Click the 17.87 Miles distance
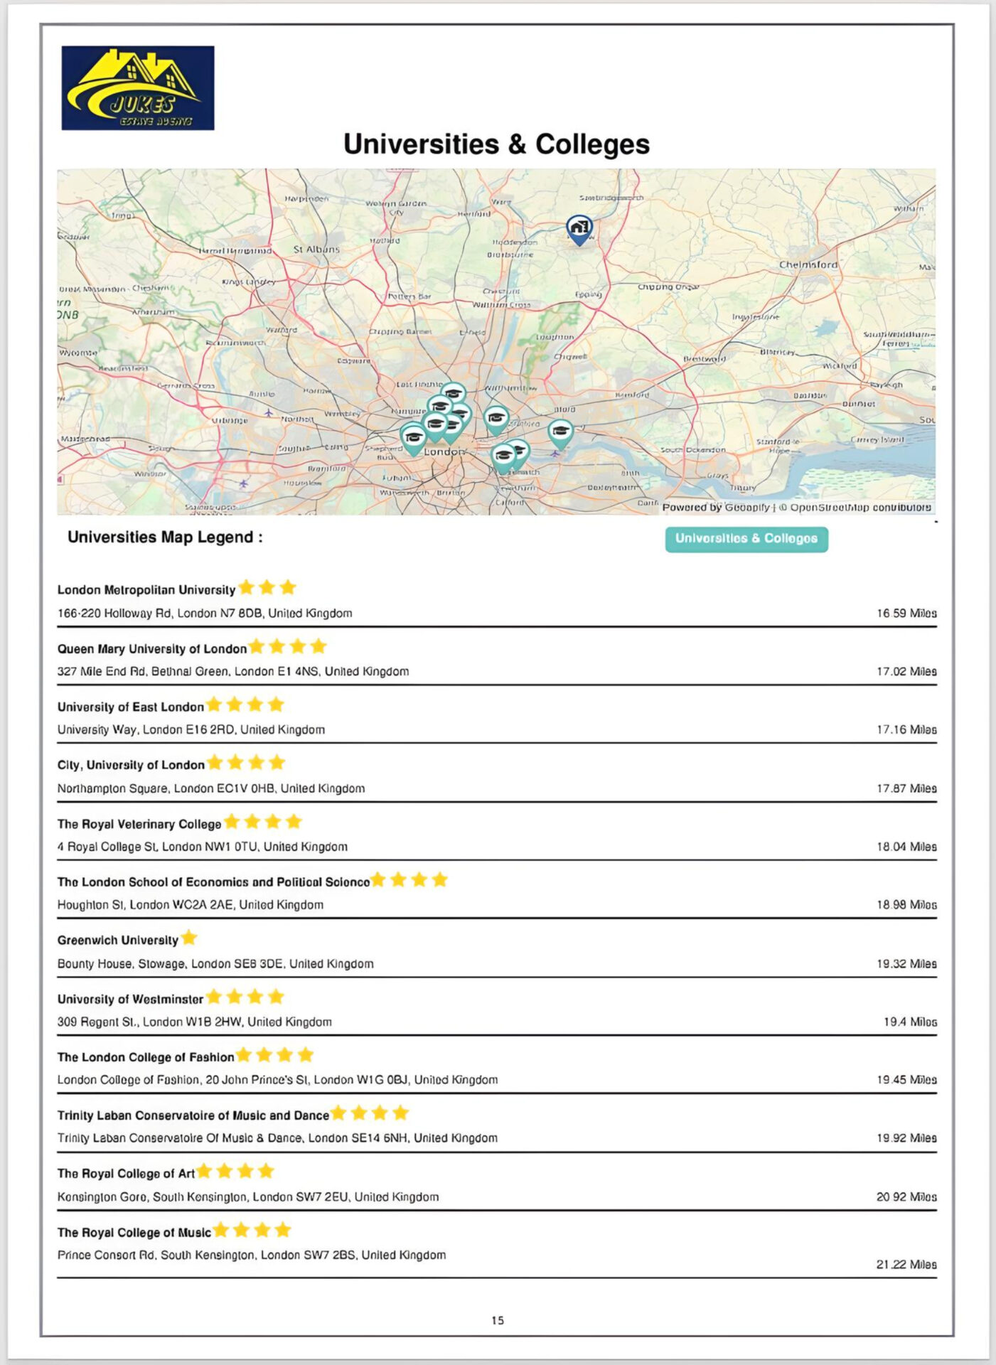This screenshot has width=996, height=1365. click(x=906, y=789)
